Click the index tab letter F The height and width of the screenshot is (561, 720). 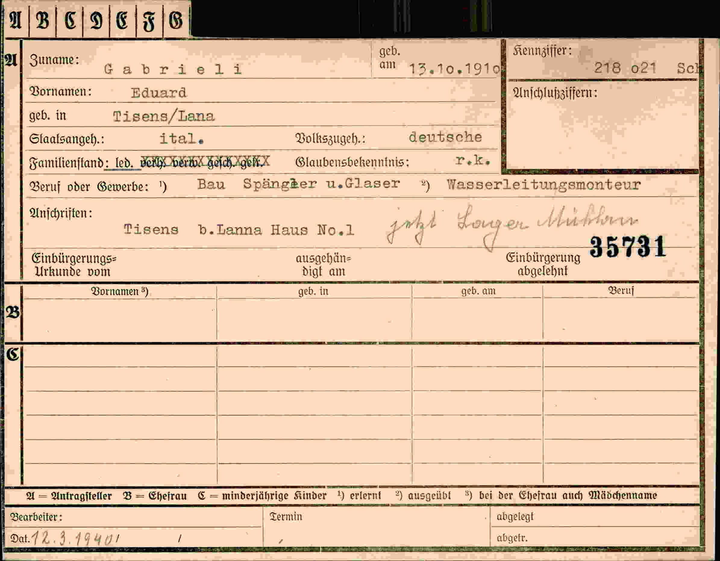[x=149, y=21]
